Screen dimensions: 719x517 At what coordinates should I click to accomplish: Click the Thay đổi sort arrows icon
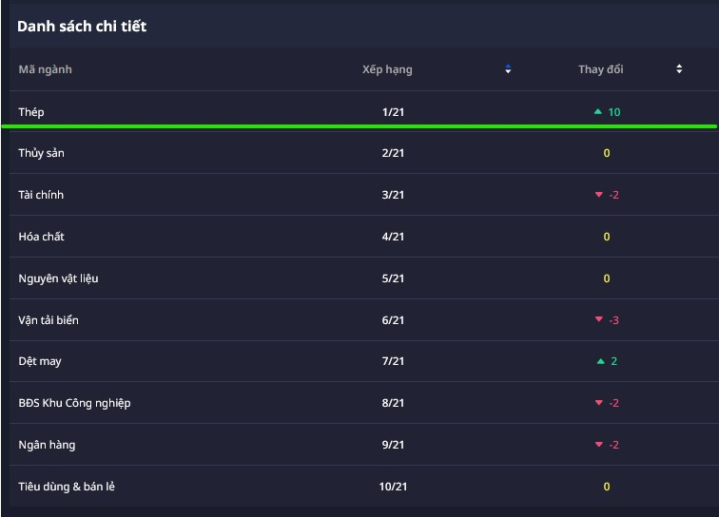(679, 69)
